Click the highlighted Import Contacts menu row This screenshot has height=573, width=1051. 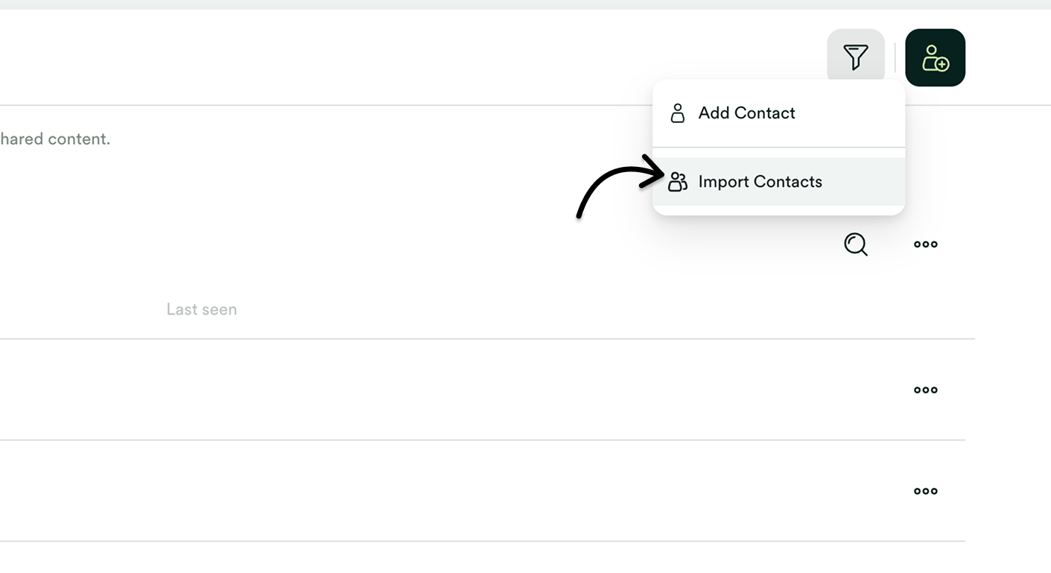(760, 181)
